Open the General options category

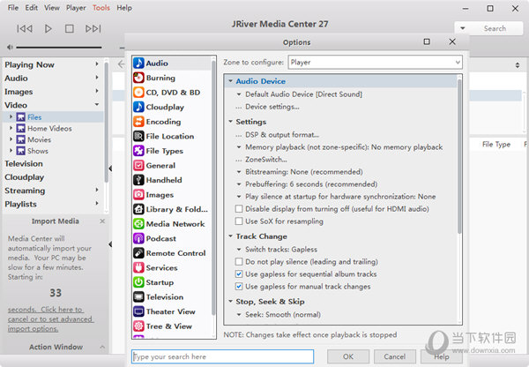172,166
